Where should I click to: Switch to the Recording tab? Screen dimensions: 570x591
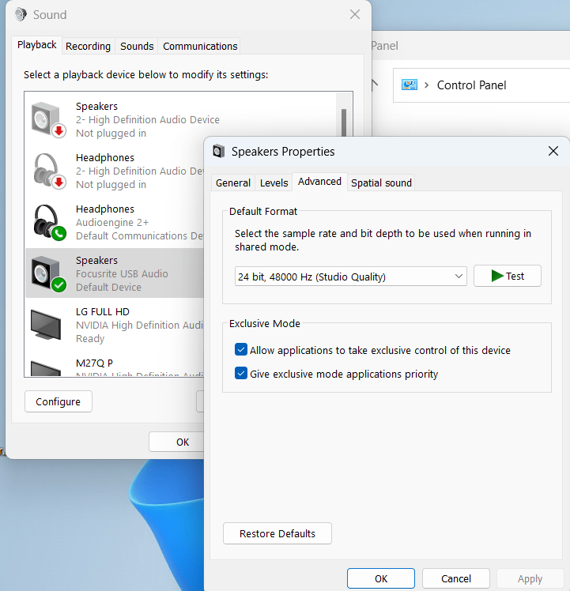click(x=89, y=47)
